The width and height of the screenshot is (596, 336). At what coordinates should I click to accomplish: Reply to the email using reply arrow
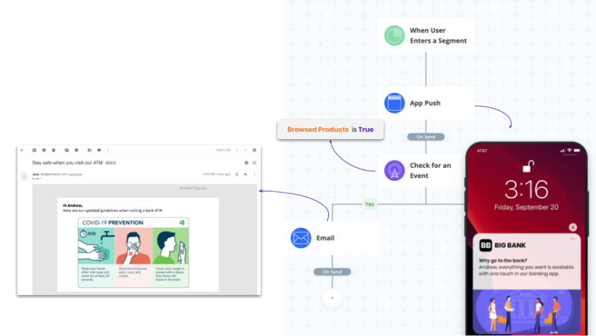[x=245, y=174]
